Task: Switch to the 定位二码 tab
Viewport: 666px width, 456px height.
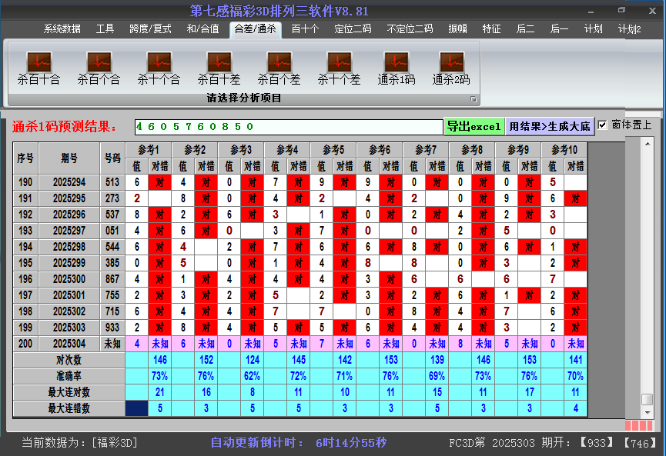Action: click(353, 29)
